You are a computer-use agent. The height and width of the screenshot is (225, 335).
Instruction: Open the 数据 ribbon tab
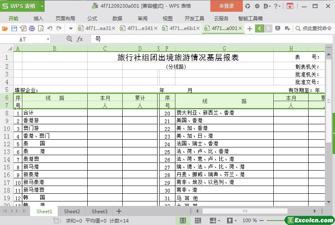coord(117,19)
